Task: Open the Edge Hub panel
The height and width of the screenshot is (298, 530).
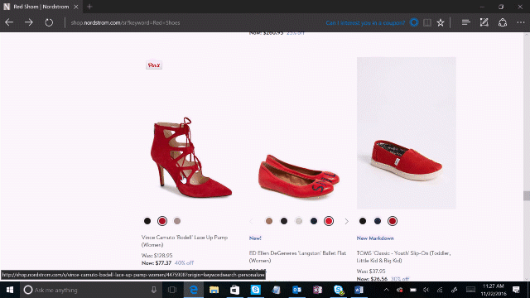Action: tap(465, 22)
